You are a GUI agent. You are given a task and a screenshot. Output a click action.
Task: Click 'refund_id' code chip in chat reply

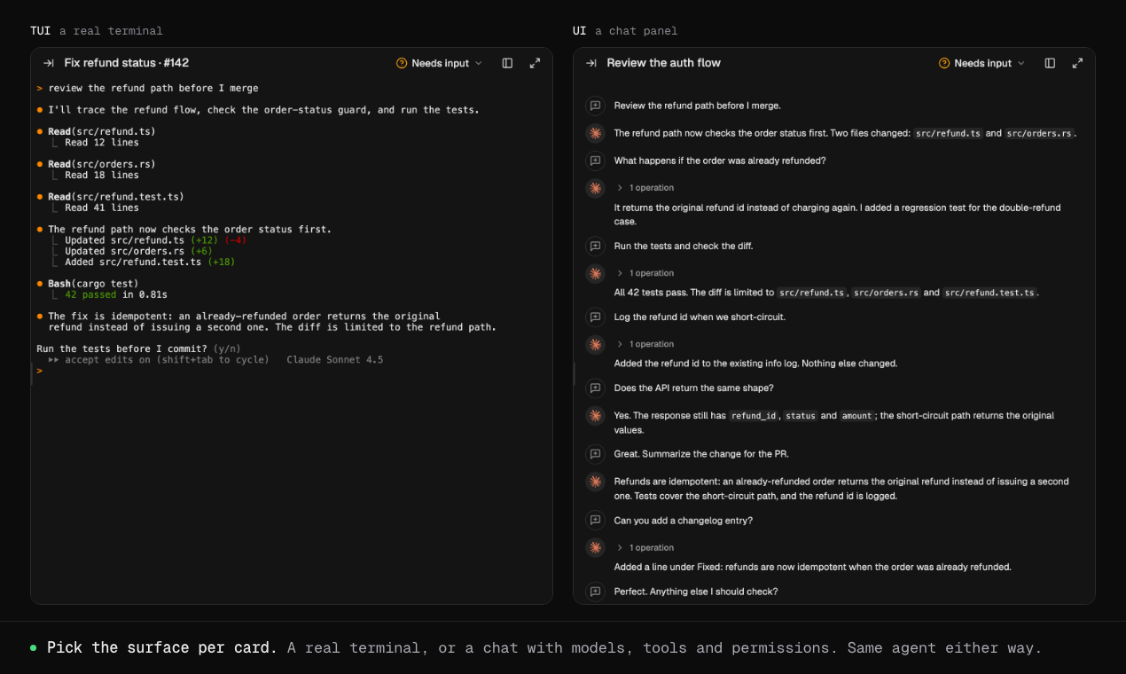pyautogui.click(x=754, y=415)
